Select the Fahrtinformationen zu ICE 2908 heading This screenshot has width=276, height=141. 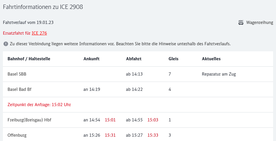[43, 7]
